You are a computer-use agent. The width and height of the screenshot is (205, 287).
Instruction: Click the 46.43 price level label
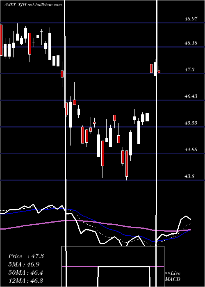point(191,96)
